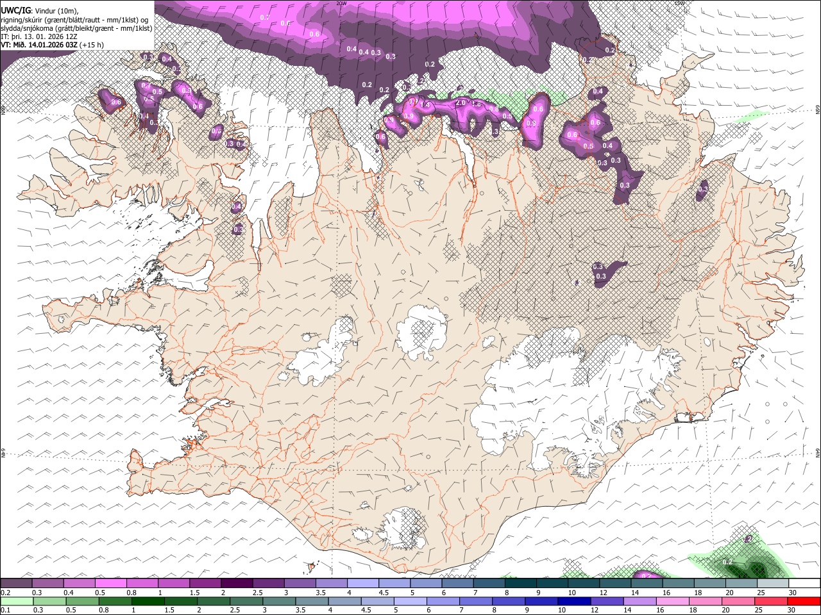Pick the 0.3 swatch in the upper legend row

point(47,583)
